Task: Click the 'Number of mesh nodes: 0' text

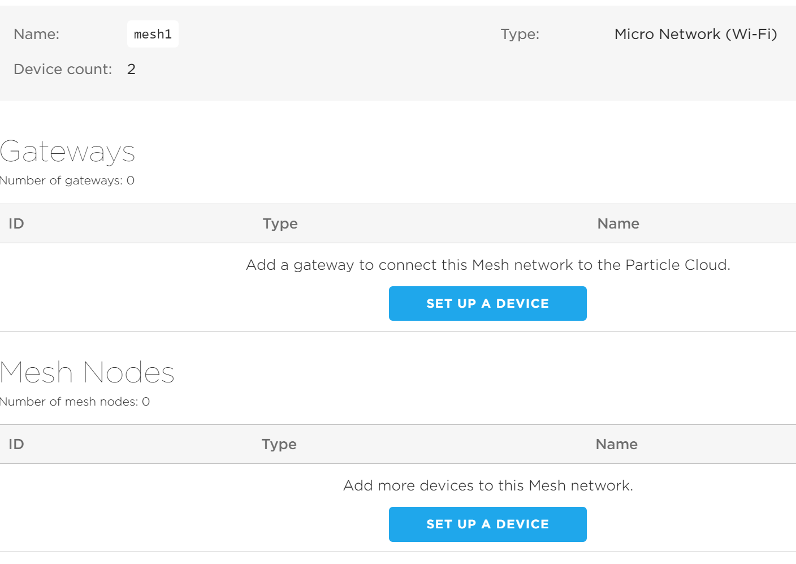Action: [x=75, y=402]
